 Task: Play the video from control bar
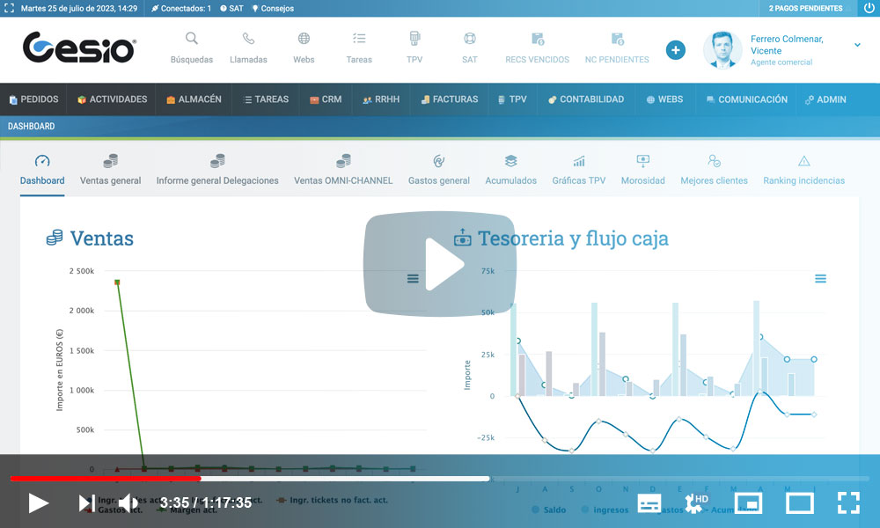coord(38,502)
